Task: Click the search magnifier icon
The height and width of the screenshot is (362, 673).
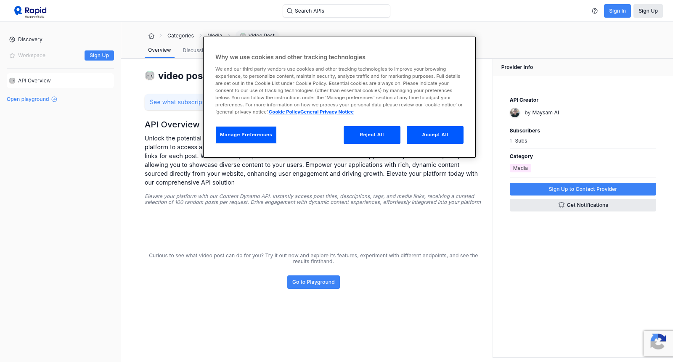Action: coord(289,11)
